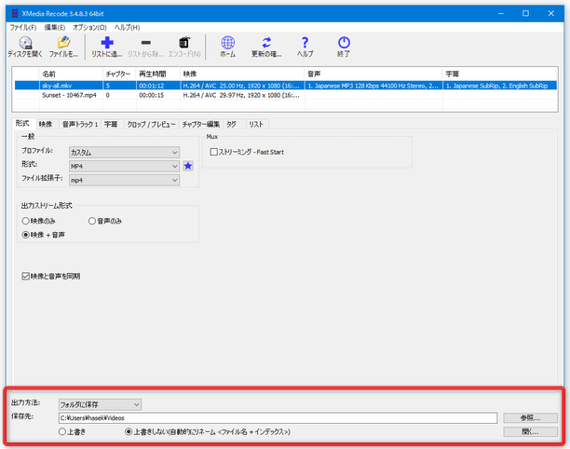Switch to the リスト tab
The image size is (570, 449).
tap(256, 124)
